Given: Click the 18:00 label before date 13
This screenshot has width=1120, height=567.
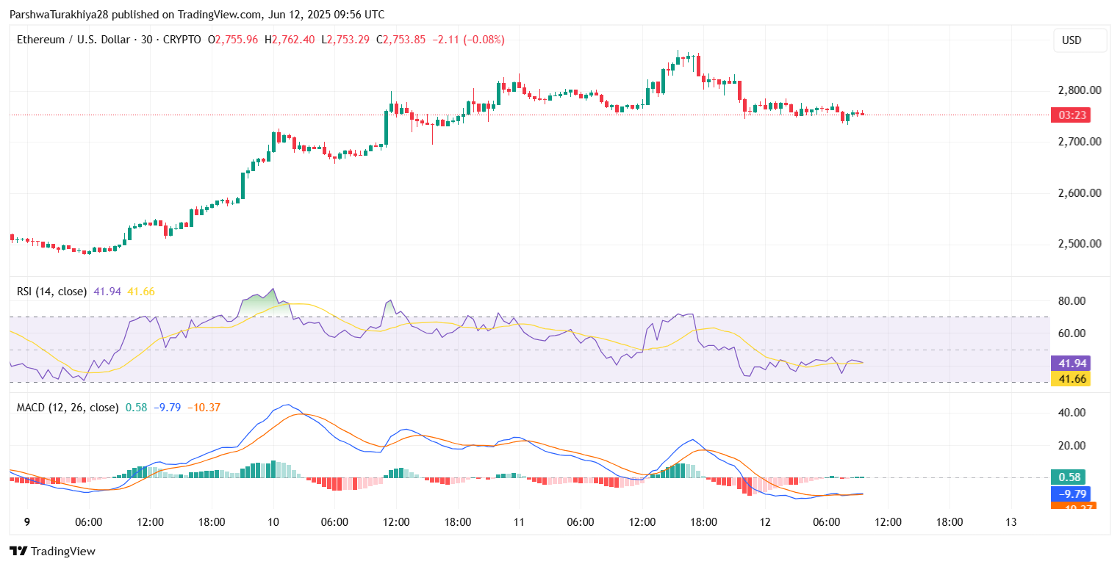Looking at the screenshot, I should [949, 521].
